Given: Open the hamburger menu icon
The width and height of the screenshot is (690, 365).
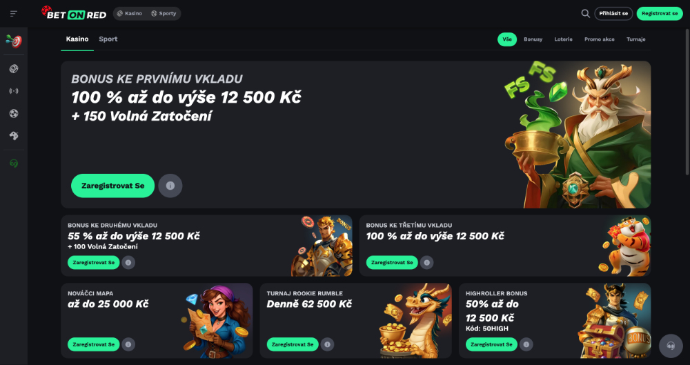Looking at the screenshot, I should pyautogui.click(x=14, y=14).
